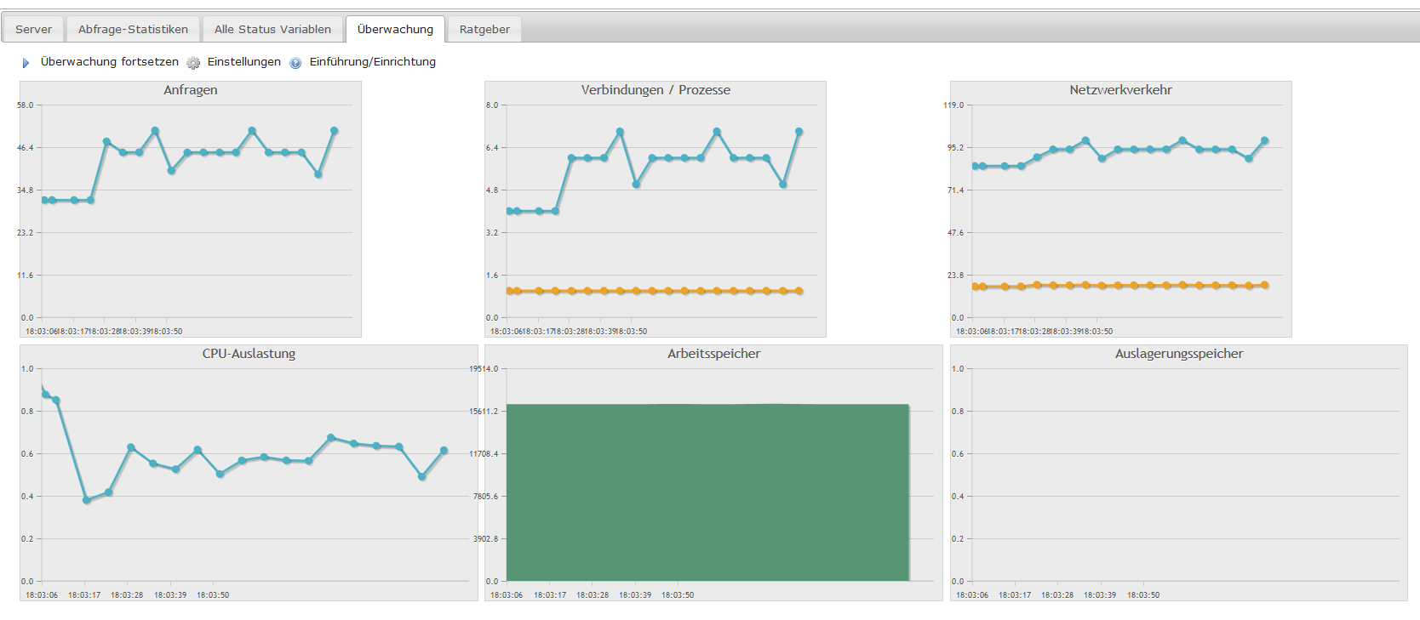Click the gear icon for Einstellungen
1420x620 pixels.
(x=193, y=63)
